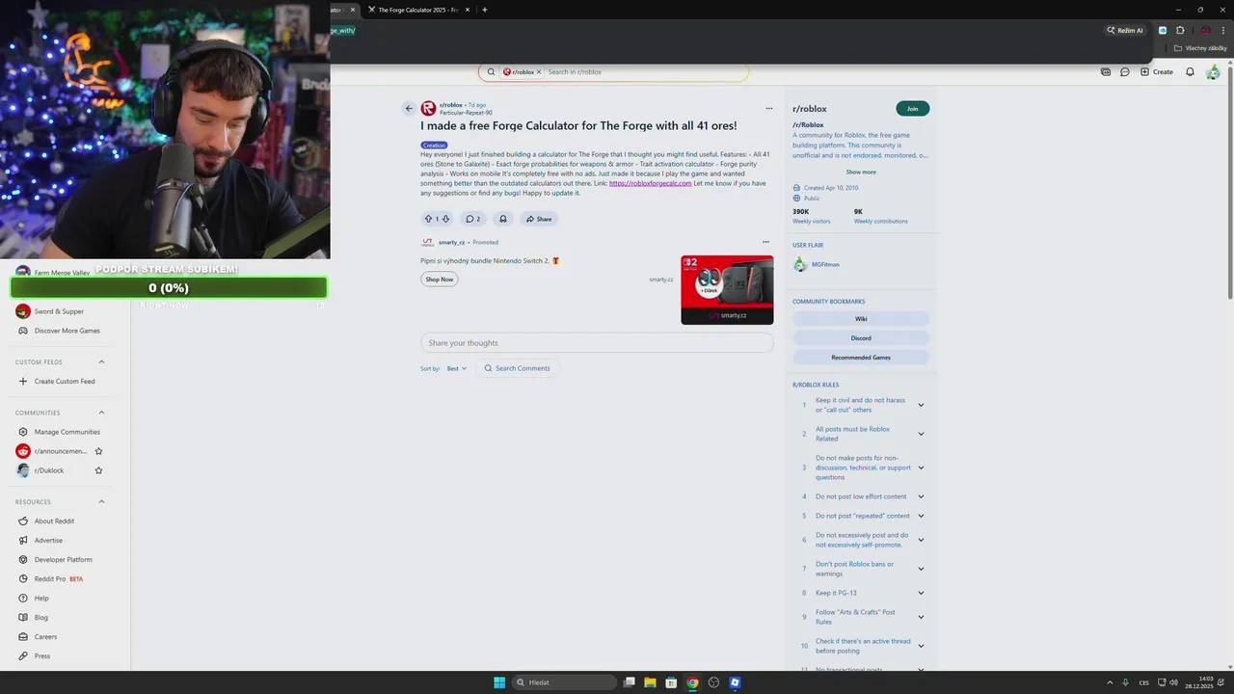
Task: Collapse the Communities section
Action: click(101, 413)
